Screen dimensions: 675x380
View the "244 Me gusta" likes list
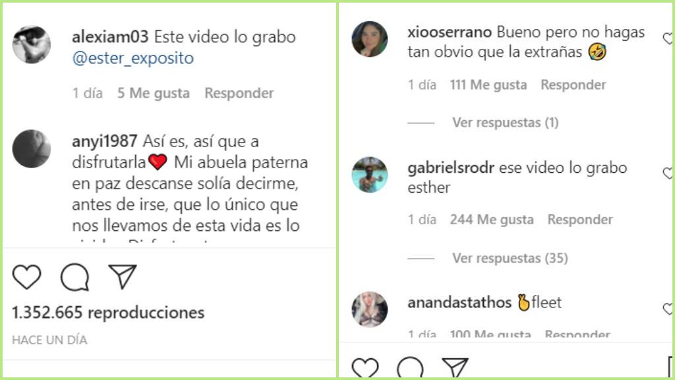pos(492,220)
